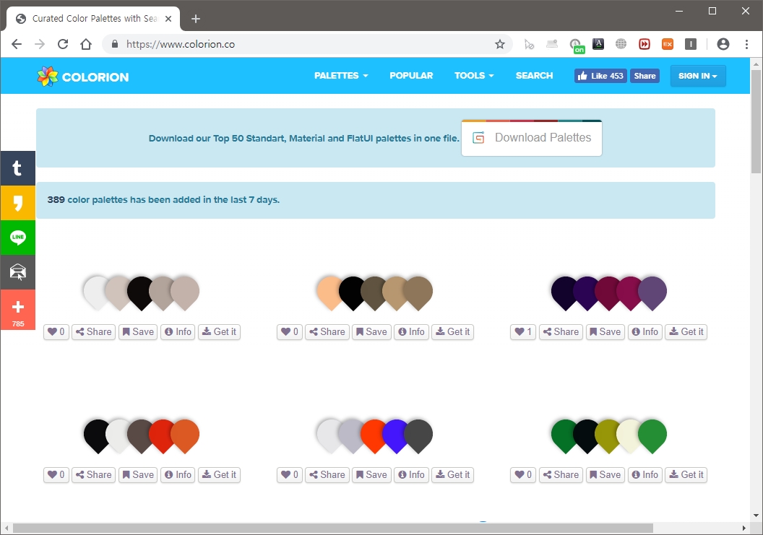Share page via Tumblr sidebar icon
The image size is (763, 535).
tap(17, 168)
